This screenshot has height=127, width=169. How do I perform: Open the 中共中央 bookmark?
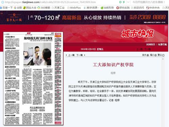pos(153,8)
